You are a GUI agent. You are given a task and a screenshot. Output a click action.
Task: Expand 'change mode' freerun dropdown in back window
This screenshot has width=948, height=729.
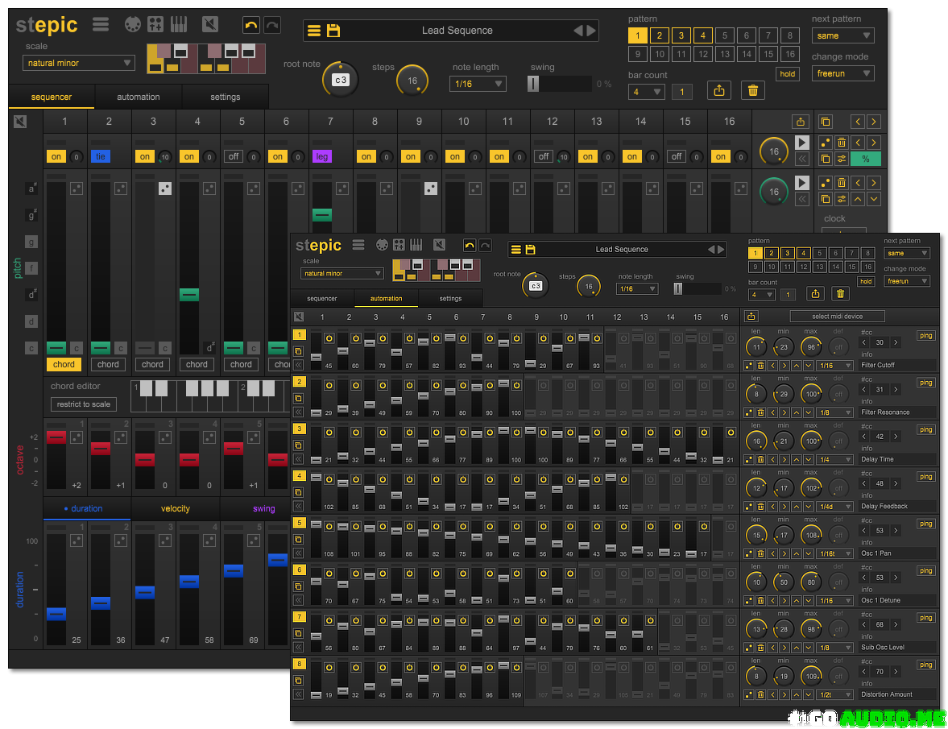pos(842,73)
